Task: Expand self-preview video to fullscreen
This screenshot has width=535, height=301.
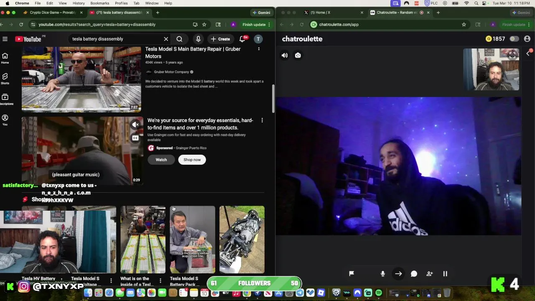Action: click(x=512, y=55)
